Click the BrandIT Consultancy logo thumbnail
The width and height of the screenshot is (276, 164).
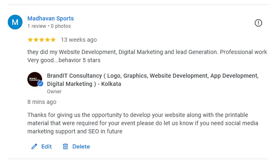34,79
